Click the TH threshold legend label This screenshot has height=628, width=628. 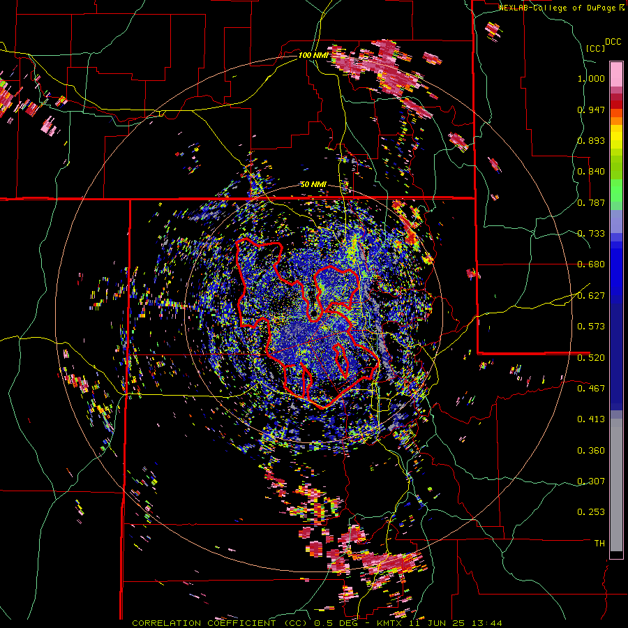pyautogui.click(x=599, y=543)
